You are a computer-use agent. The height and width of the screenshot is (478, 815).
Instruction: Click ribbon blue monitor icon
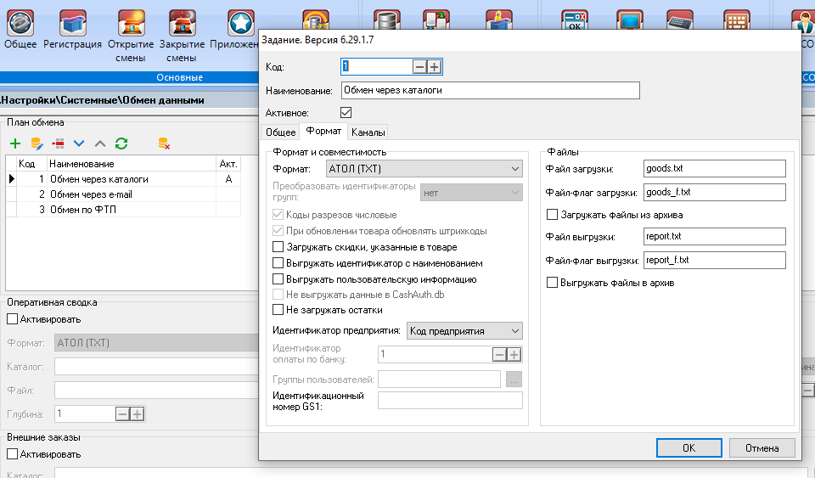[x=630, y=20]
